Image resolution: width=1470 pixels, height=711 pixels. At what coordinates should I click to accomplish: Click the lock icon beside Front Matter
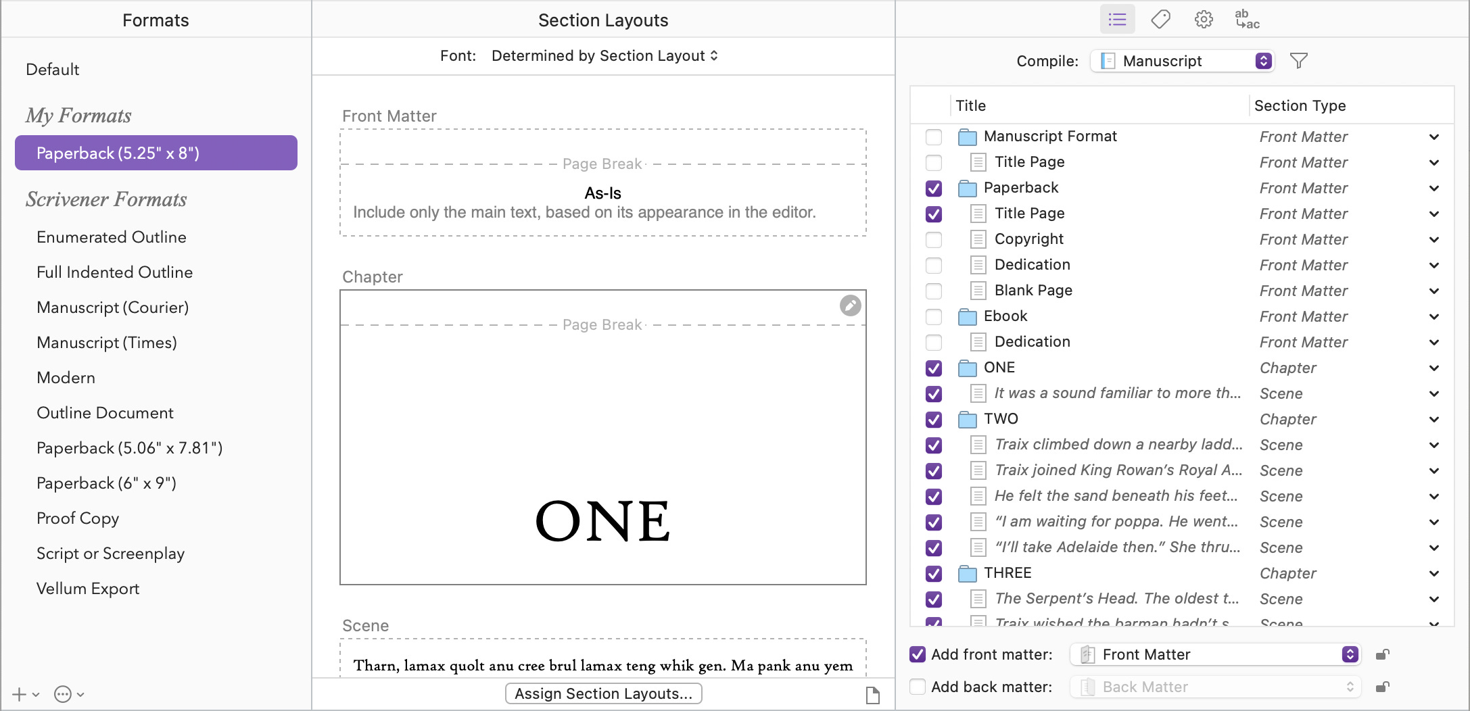[x=1382, y=654]
